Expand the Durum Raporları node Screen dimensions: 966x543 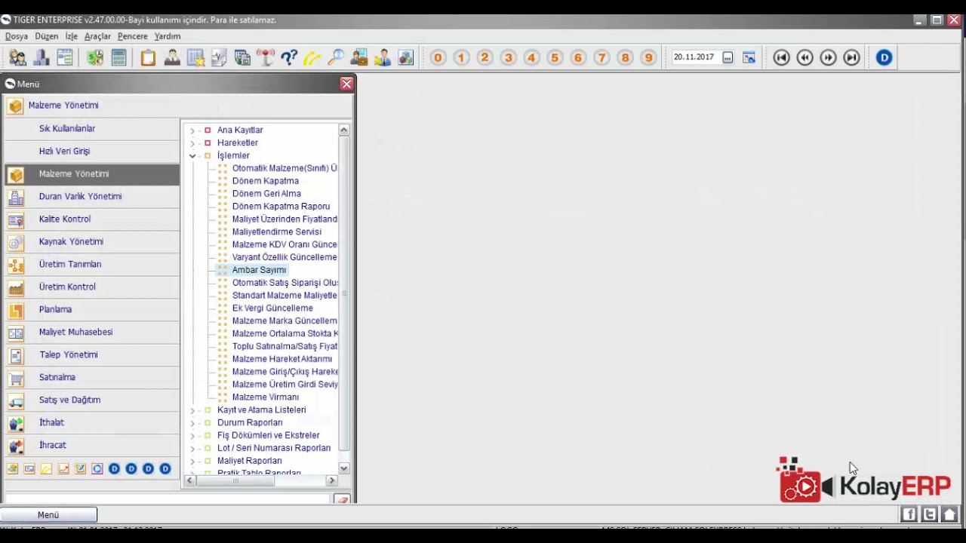click(x=192, y=423)
